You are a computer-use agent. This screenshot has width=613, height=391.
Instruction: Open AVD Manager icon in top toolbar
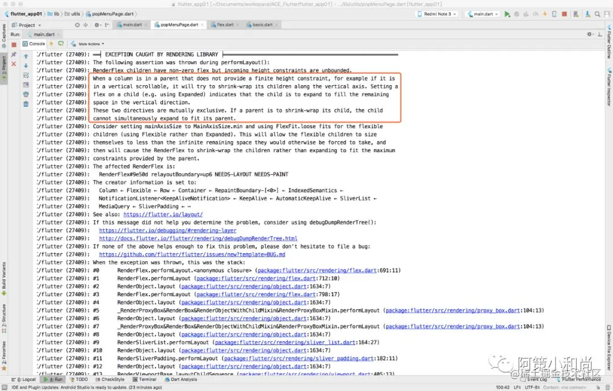point(576,14)
